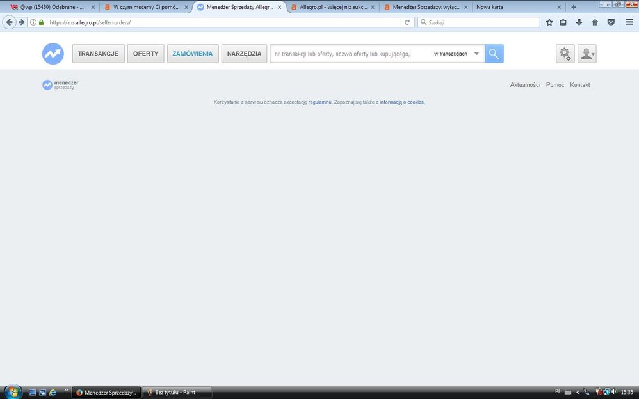Click the Firefox bookmark star icon
This screenshot has height=399, width=639.
click(x=549, y=22)
